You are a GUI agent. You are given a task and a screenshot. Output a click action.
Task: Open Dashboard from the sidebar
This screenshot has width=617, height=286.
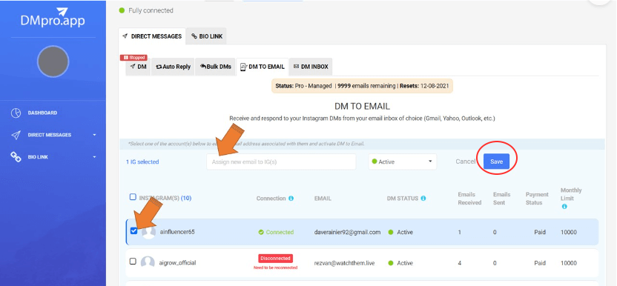(x=42, y=113)
